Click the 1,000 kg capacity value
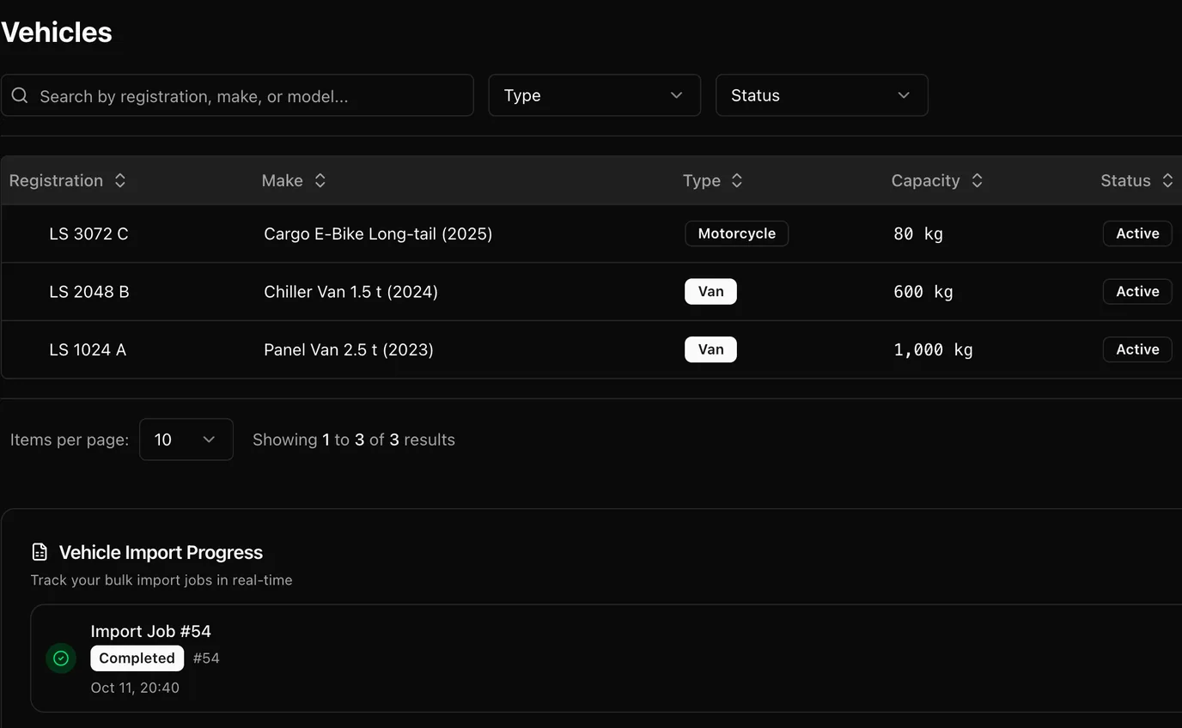Viewport: 1182px width, 728px height. 933,349
